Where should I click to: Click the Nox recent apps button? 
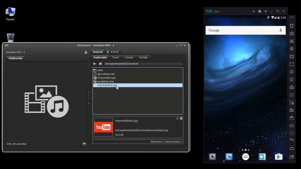(292, 157)
